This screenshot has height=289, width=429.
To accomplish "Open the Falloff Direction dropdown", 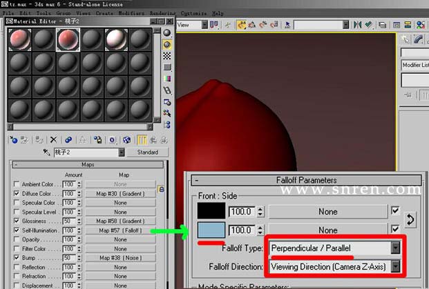I will click(396, 266).
